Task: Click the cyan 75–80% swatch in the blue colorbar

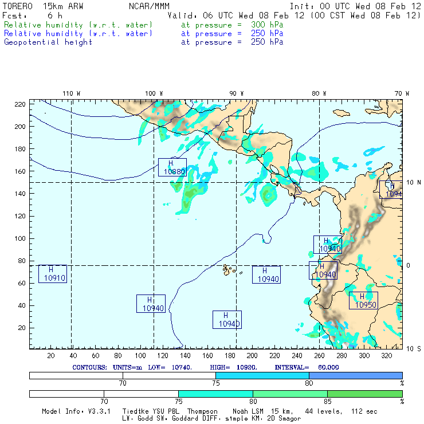Action: coord(262,375)
